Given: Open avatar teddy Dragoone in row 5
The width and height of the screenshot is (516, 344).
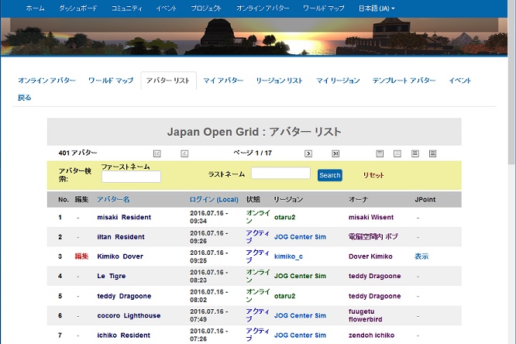Looking at the screenshot, I should click(x=124, y=296).
